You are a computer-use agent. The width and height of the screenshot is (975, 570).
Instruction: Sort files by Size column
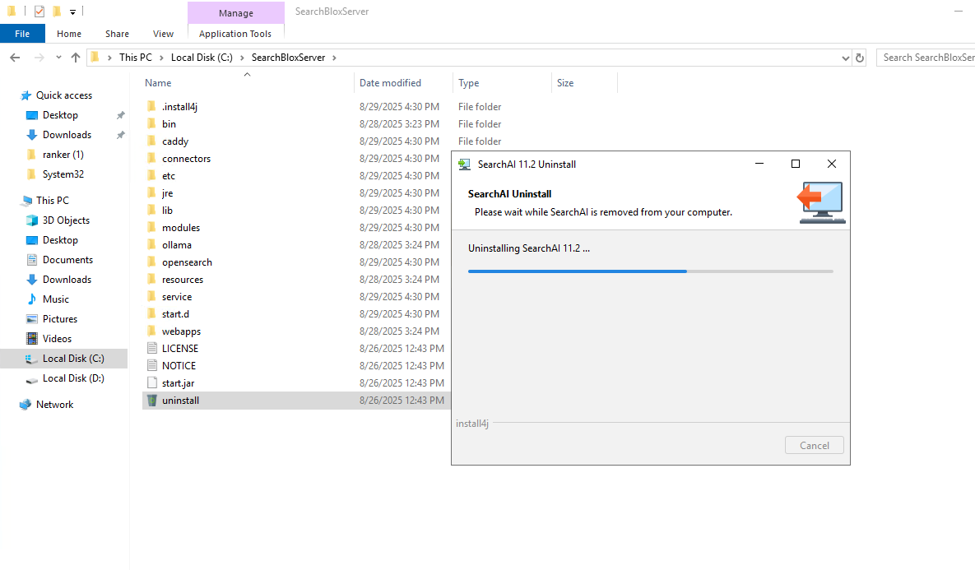click(x=584, y=83)
